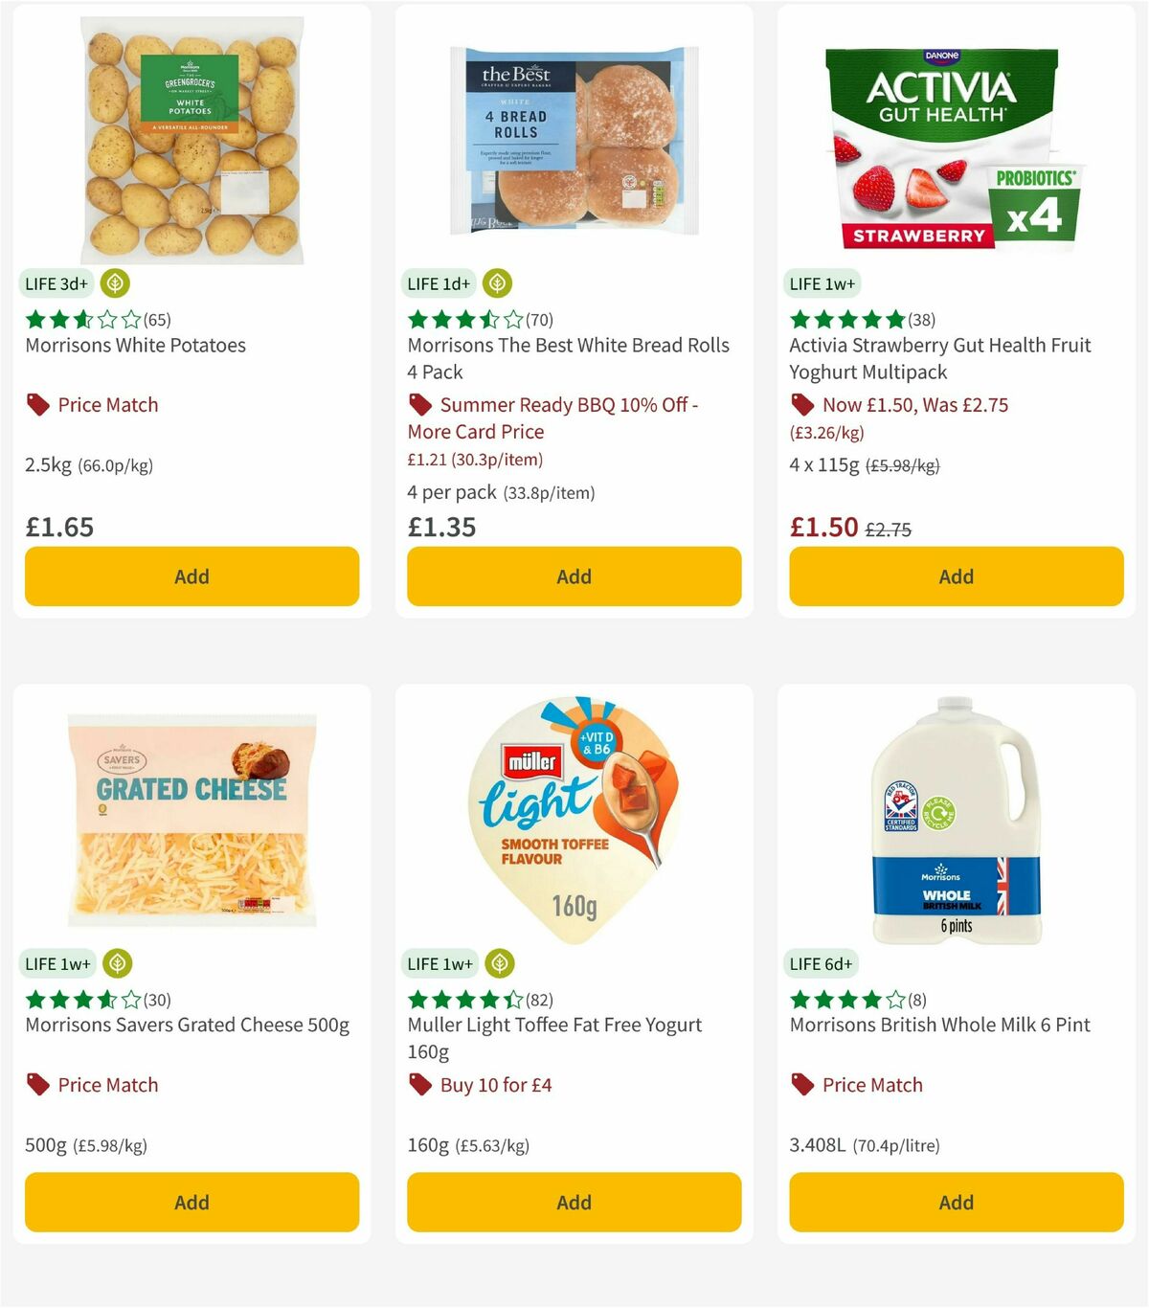Click the red tag icon next to Price Match on potatoes
Screen dimensions: 1149x1308
point(37,404)
